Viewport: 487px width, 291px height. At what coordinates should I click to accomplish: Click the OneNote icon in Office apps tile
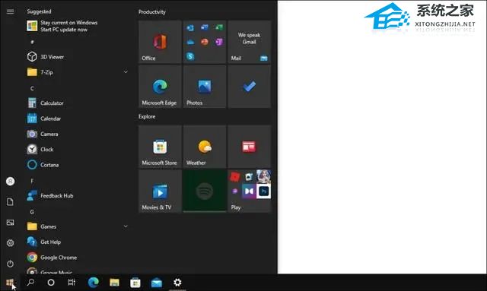pyautogui.click(x=219, y=42)
